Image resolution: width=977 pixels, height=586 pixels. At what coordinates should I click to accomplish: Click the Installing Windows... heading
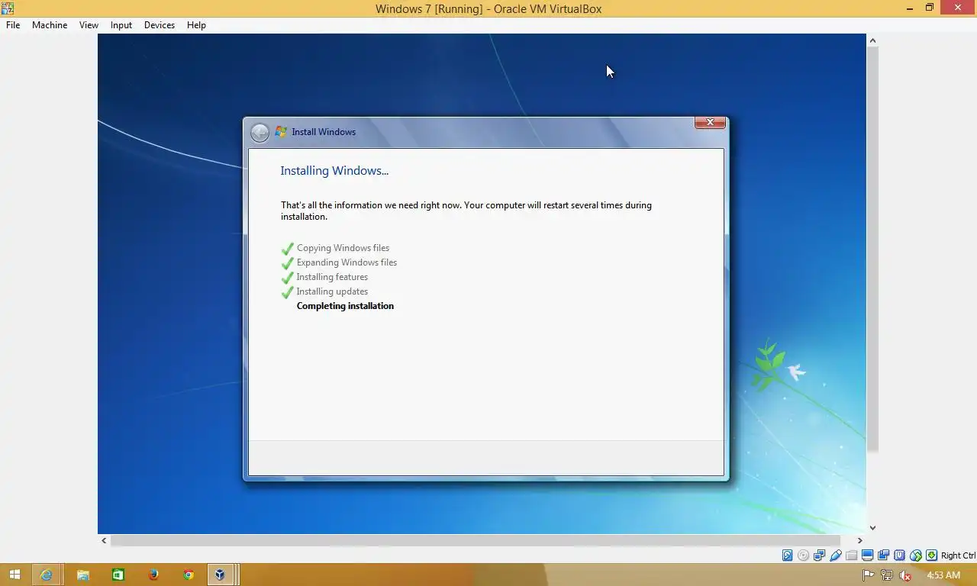pos(334,171)
